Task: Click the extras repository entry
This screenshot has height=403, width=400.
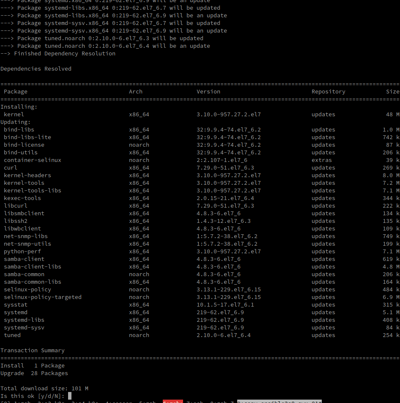Action: click(322, 160)
